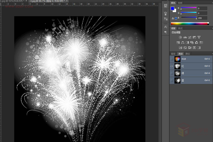The height and width of the screenshot is (142, 213).
Task: Click the Ctrl+2 shortcut text for RGB
Action: point(207,59)
